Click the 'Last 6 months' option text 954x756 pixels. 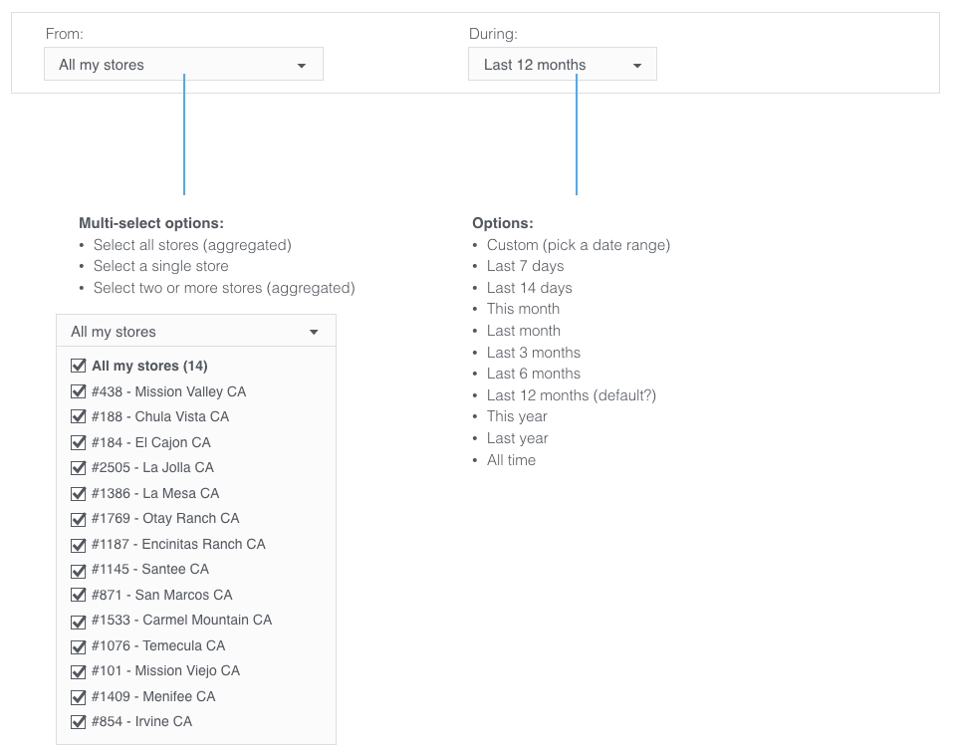pyautogui.click(x=534, y=374)
